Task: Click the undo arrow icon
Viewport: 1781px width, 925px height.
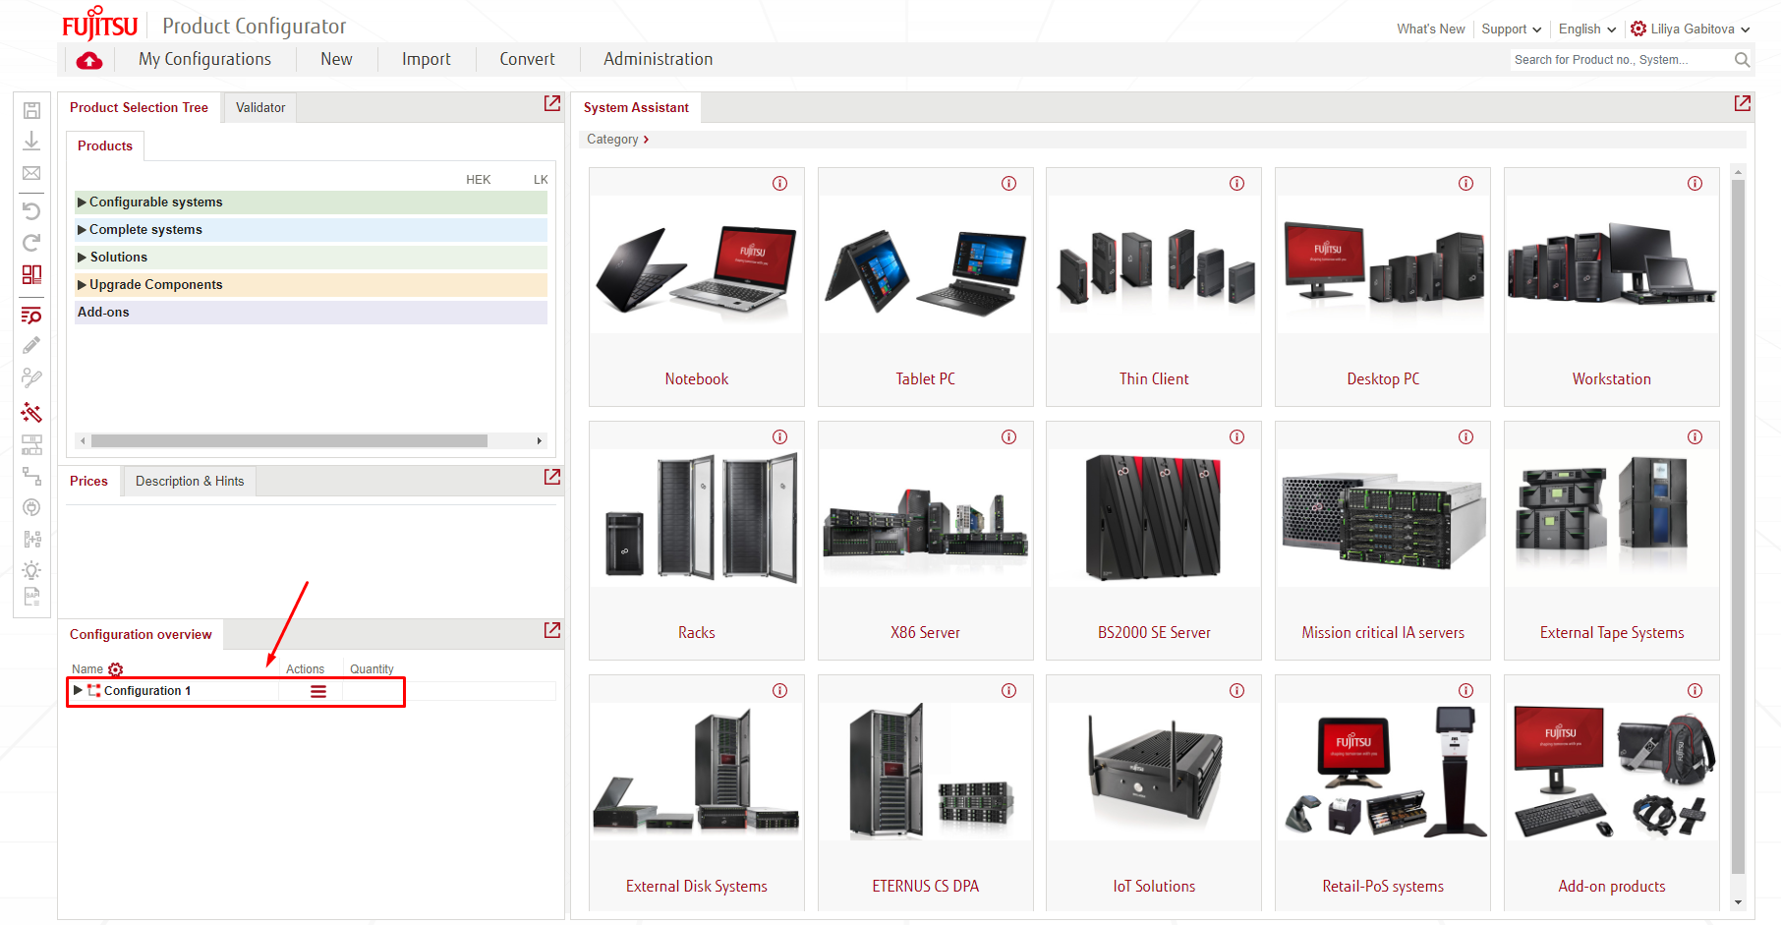Action: click(x=31, y=211)
